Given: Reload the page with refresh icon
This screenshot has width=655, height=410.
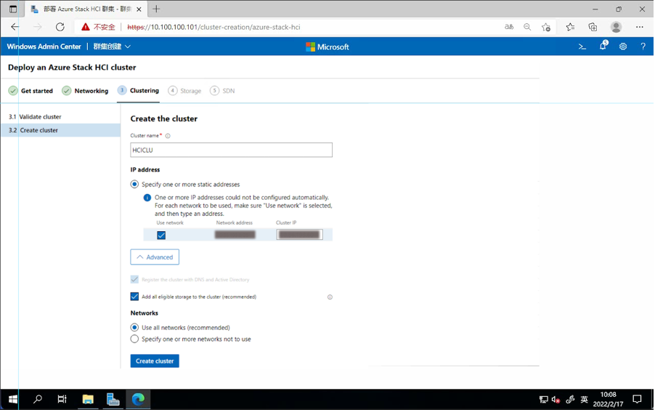Looking at the screenshot, I should tap(60, 27).
